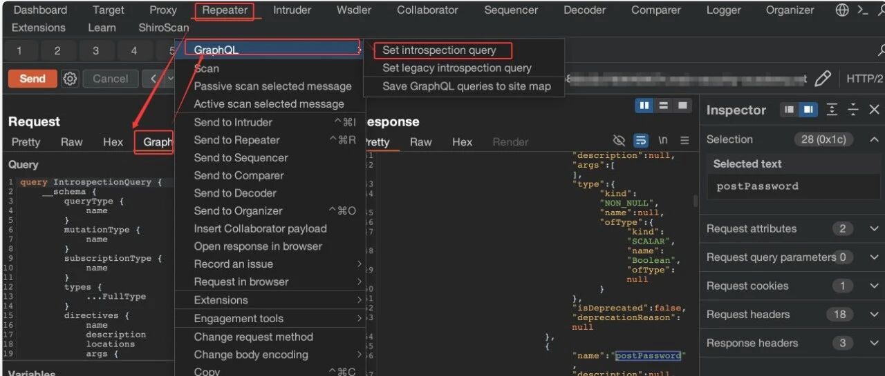Open the ShiroScan extension tab
The height and width of the screenshot is (376, 885).
163,28
